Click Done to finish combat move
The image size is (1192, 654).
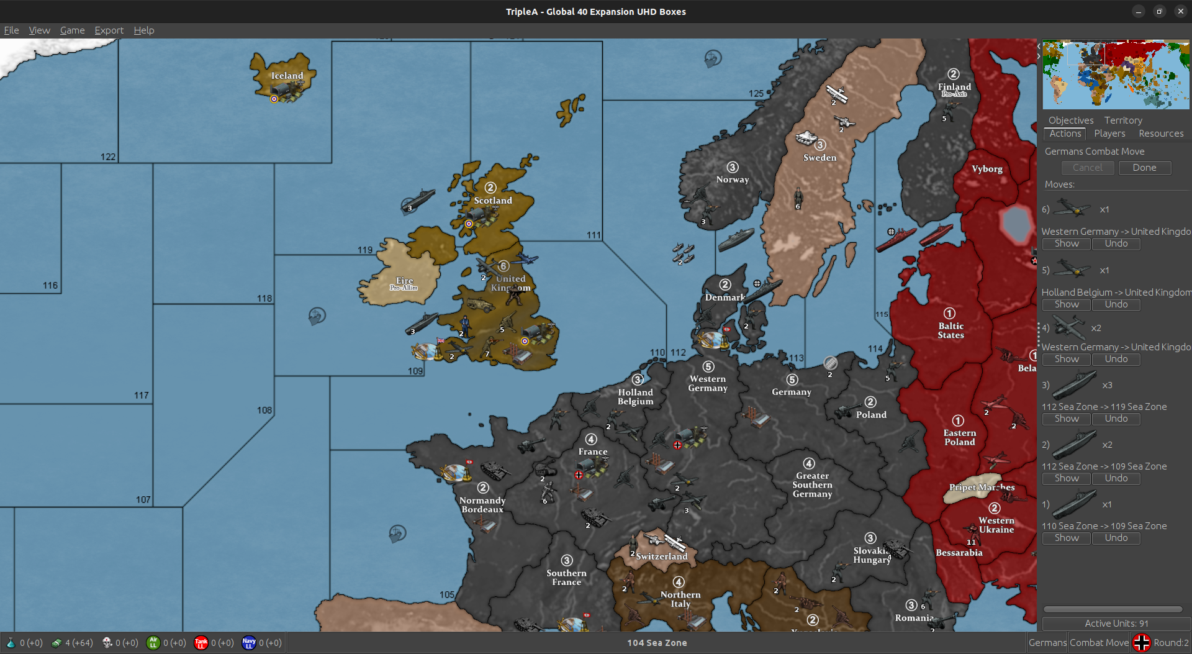click(x=1144, y=168)
